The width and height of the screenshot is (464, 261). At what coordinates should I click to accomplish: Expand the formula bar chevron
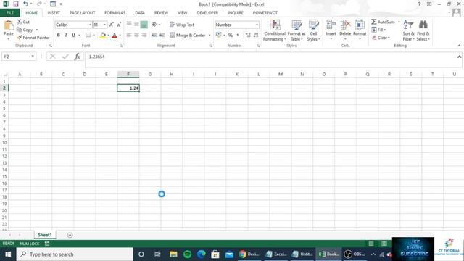(x=459, y=57)
